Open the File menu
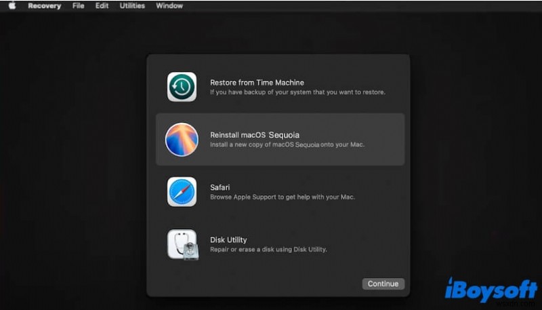 [79, 5]
